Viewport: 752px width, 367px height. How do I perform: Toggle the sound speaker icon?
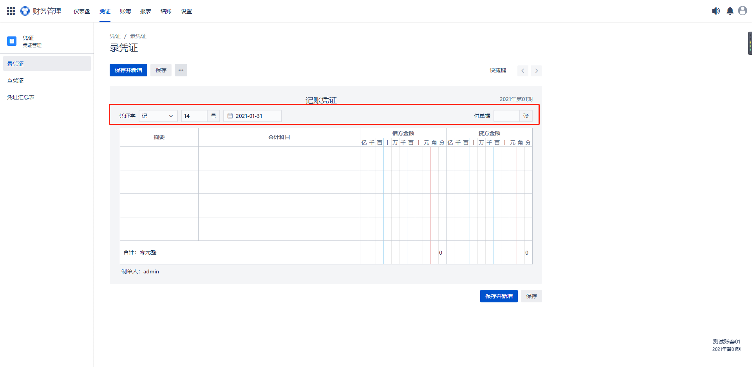(x=716, y=11)
